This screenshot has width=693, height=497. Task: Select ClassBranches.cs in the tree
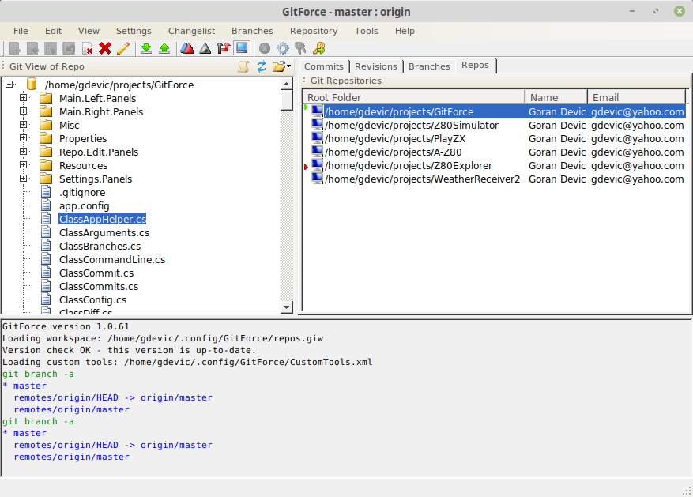100,246
